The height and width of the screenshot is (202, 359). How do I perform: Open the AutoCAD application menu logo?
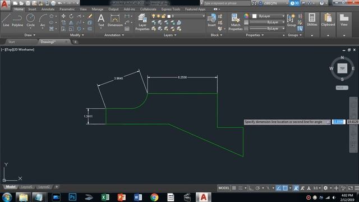click(5, 4)
